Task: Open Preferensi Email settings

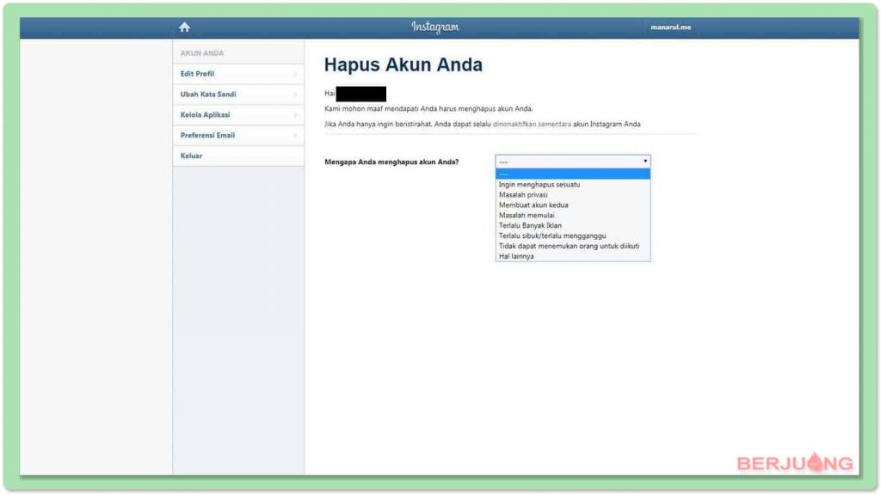Action: [238, 135]
